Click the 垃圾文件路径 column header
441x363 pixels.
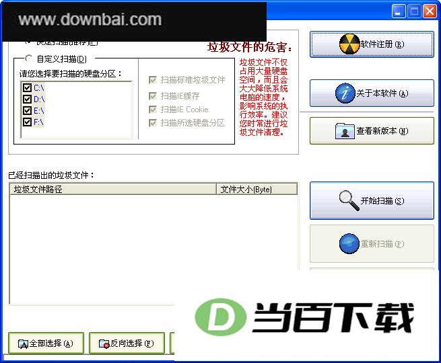coord(113,189)
